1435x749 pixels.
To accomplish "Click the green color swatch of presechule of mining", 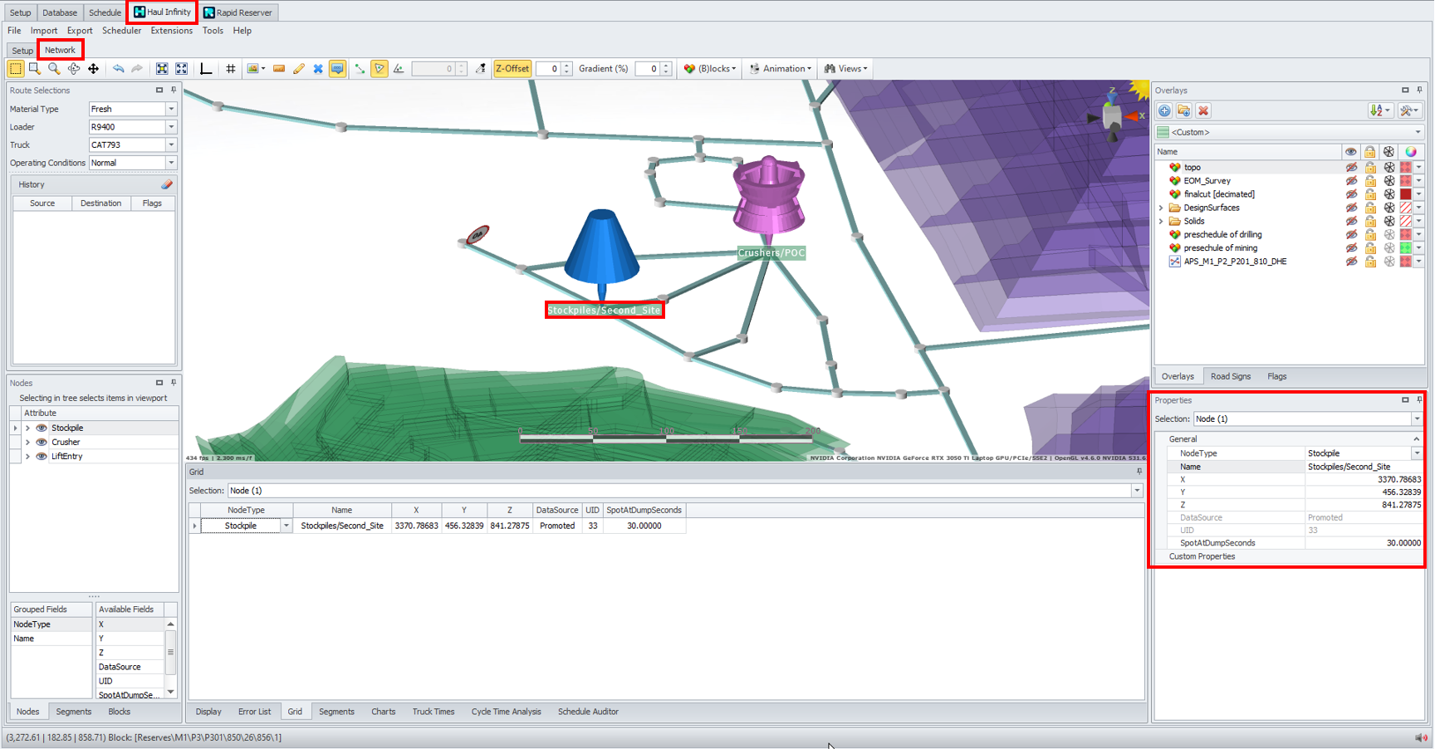I will click(1405, 248).
